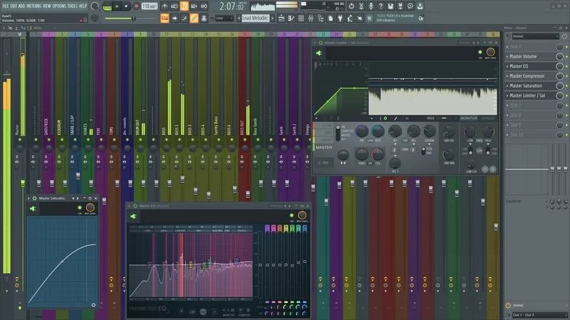Click the render export icon
Image resolution: width=570 pixels, height=320 pixels.
(400, 6)
